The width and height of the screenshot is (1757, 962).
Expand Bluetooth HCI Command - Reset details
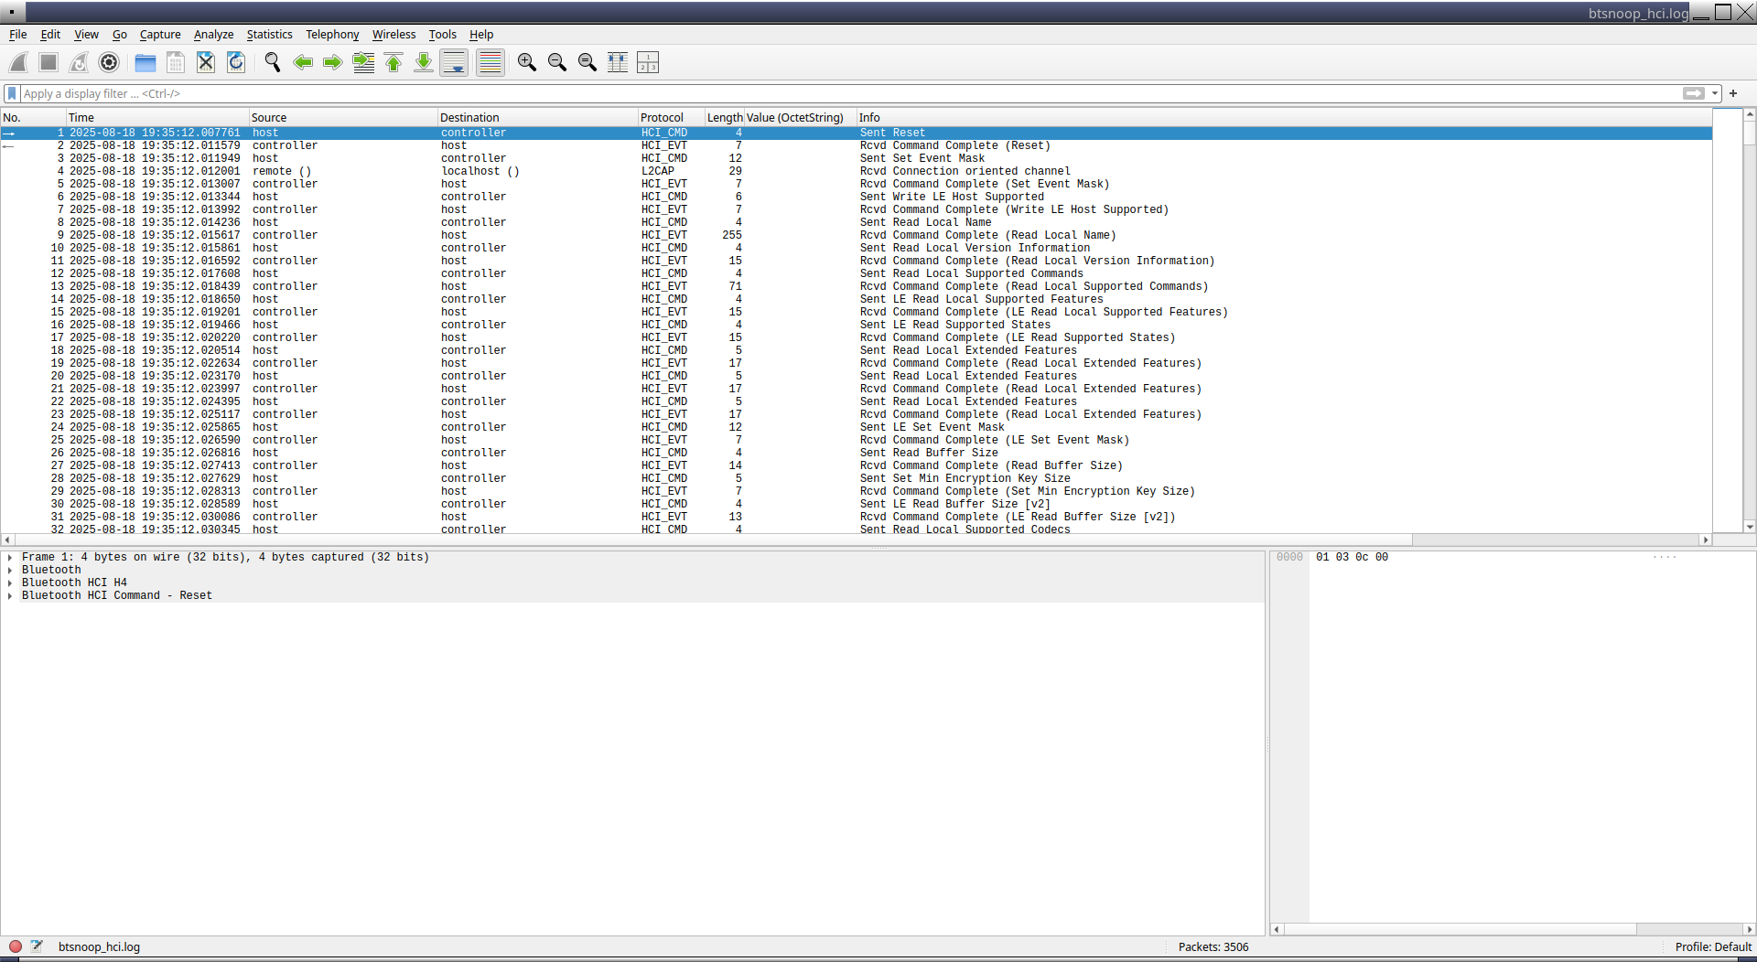(10, 595)
